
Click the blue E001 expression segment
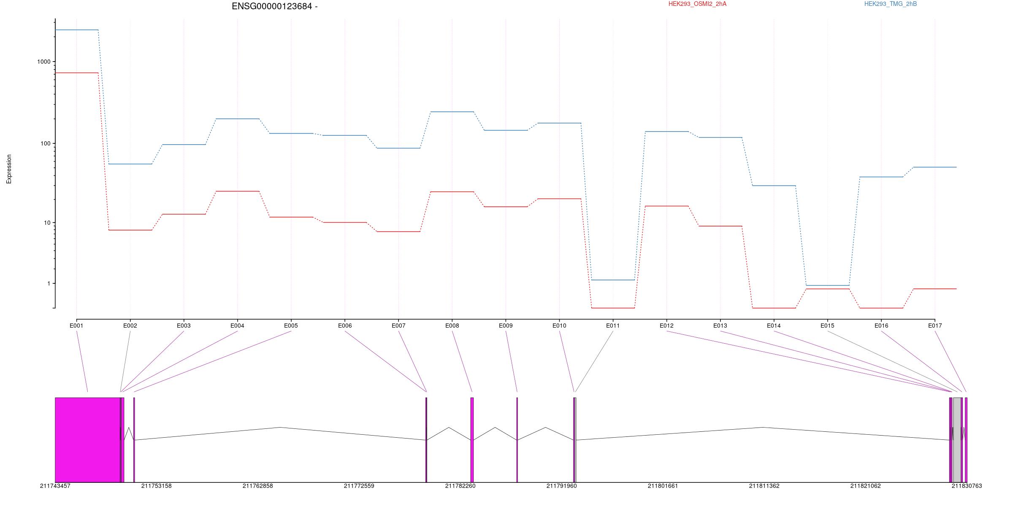click(x=76, y=30)
